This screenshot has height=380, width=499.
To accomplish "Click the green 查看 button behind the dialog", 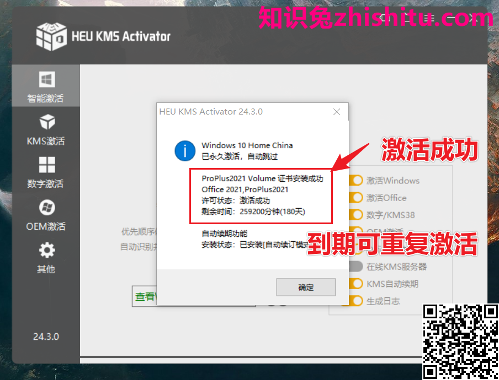I will click(x=145, y=296).
